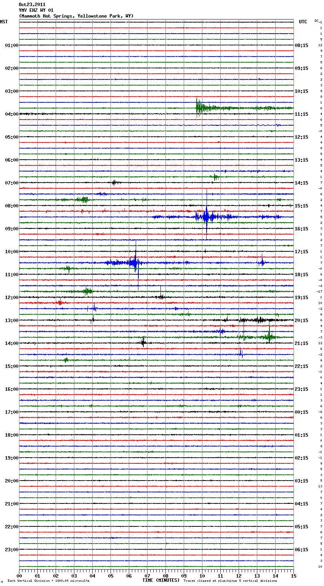The image size is (324, 586).
Task: Click the minute 10 x-axis tick label
Action: click(x=202, y=575)
